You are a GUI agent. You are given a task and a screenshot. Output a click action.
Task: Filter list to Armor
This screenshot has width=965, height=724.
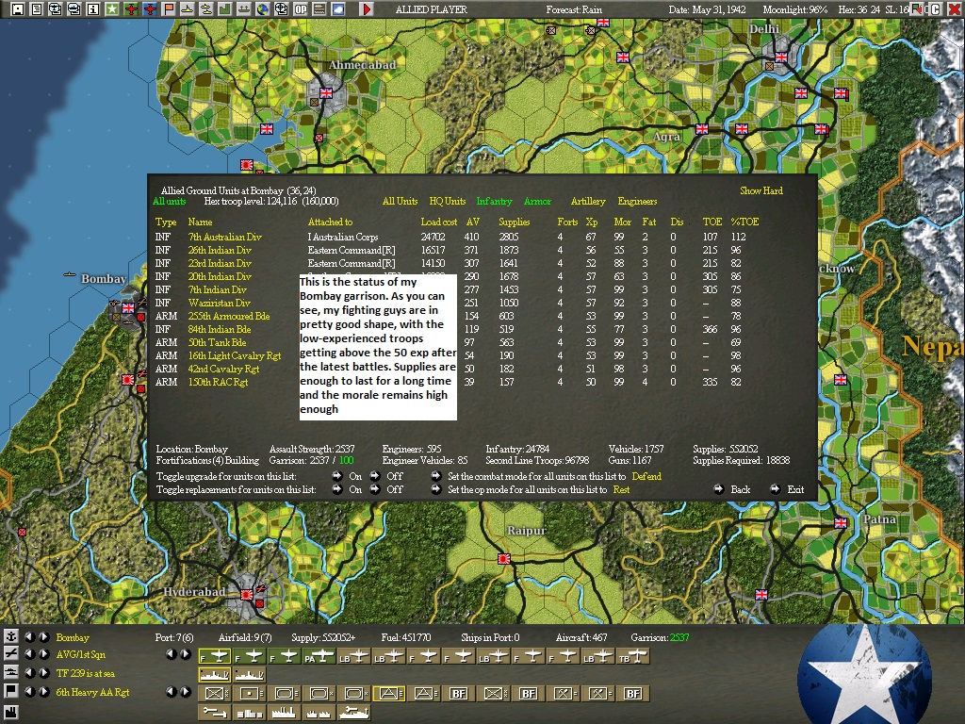click(x=537, y=202)
